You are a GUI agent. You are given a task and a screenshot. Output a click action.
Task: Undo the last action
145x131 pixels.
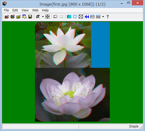click(x=55, y=17)
